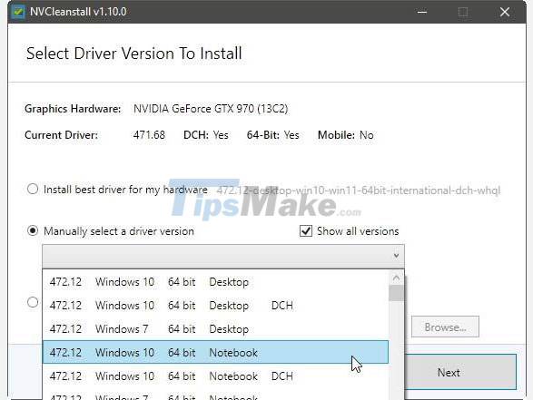Select 'Install best driver for my hardware' radio
Image resolution: width=533 pixels, height=400 pixels.
coord(33,189)
